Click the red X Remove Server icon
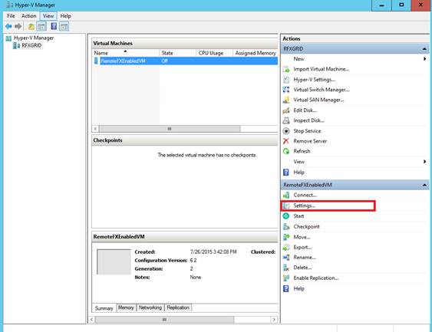This screenshot has width=432, height=332. click(x=286, y=141)
